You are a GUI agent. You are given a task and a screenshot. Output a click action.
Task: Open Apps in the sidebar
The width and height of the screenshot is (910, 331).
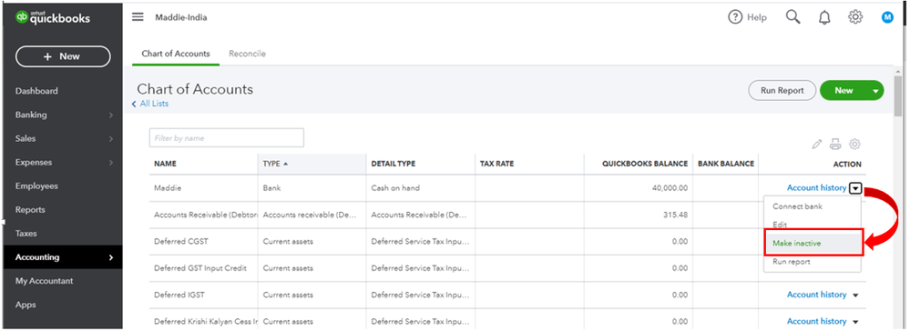point(26,305)
